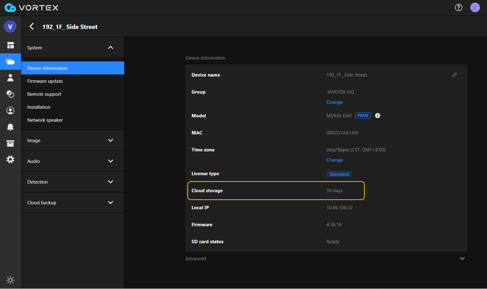Go to the Installation section
Screen dimensions: 487x289
coord(39,107)
